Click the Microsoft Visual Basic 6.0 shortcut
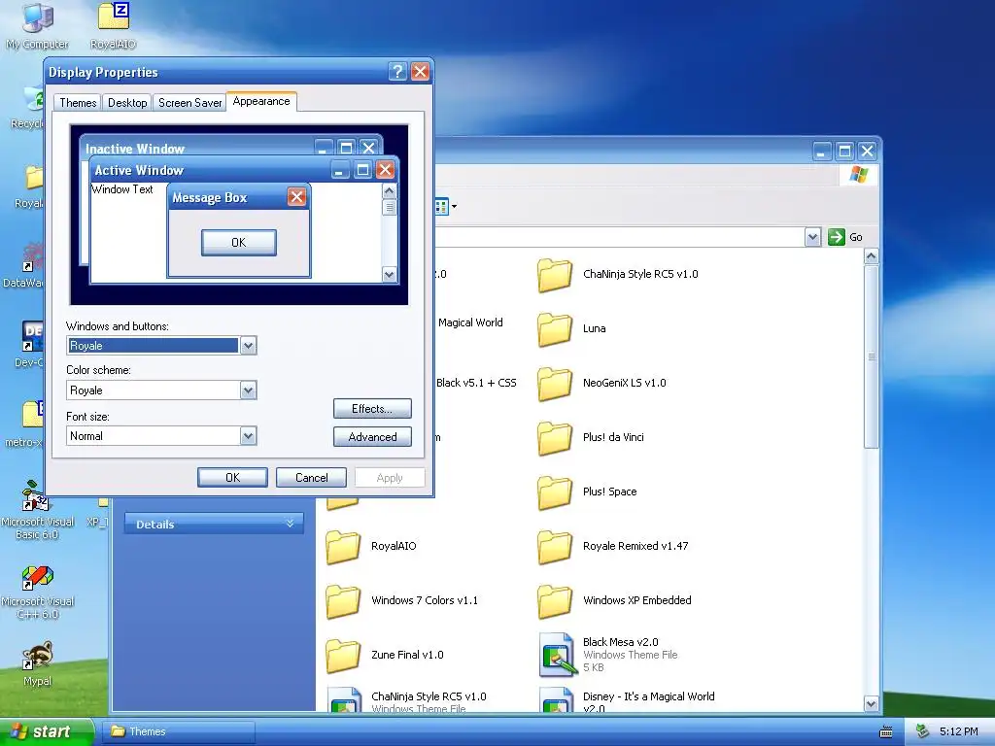Image resolution: width=995 pixels, height=746 pixels. click(x=37, y=511)
